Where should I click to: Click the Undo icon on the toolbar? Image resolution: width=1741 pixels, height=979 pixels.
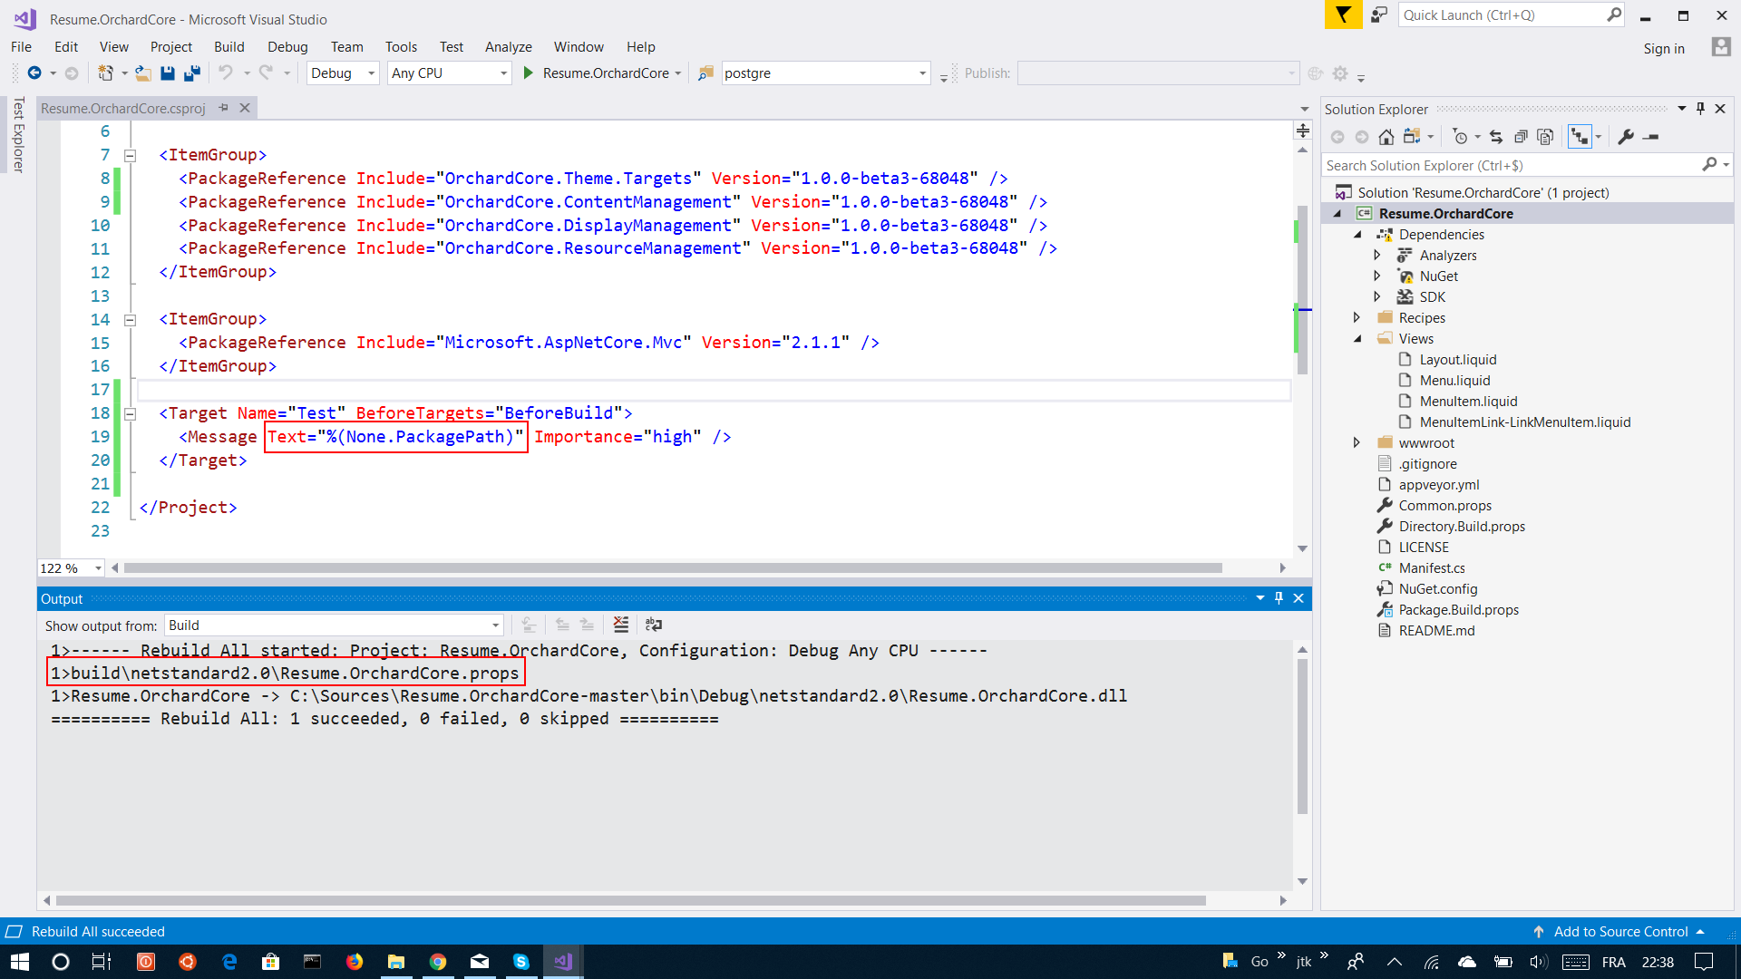[x=227, y=73]
